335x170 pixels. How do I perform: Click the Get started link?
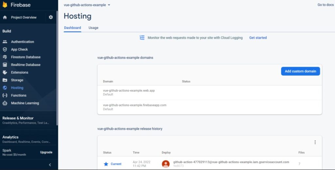[x=258, y=38]
